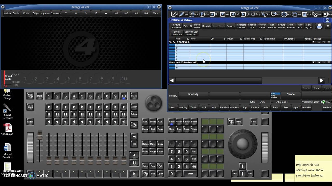Open the Output spotlight icon in toolbar

(x=192, y=14)
